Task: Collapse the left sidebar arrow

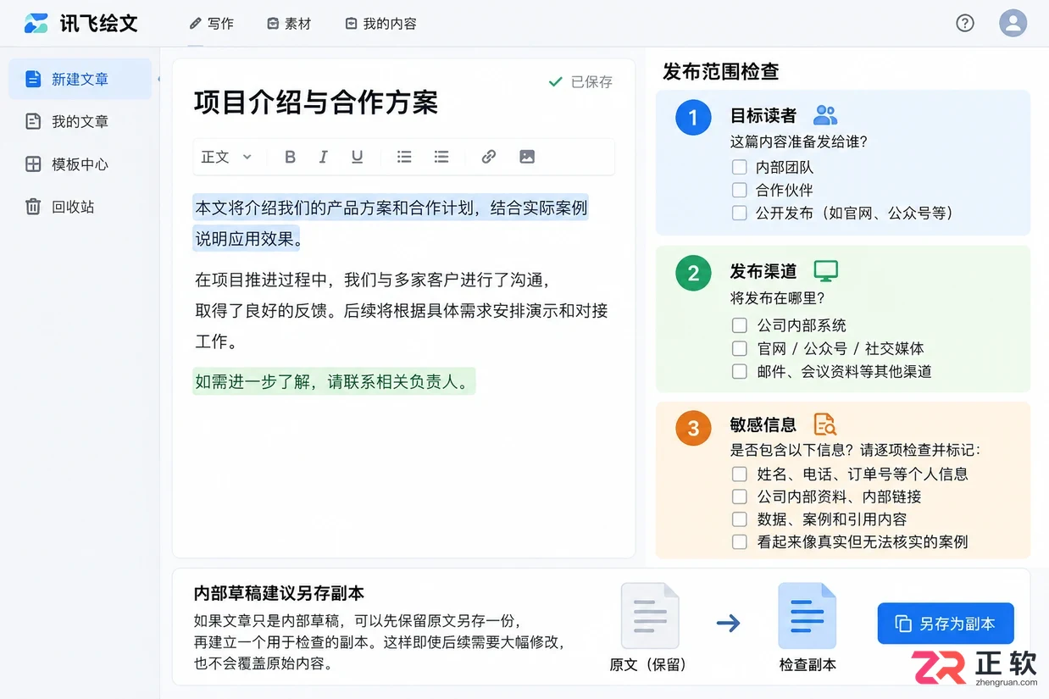Action: [x=158, y=80]
